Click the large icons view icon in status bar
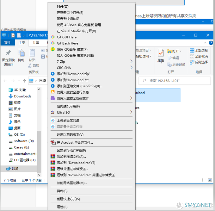The height and width of the screenshot is (211, 215). pyautogui.click(x=210, y=180)
